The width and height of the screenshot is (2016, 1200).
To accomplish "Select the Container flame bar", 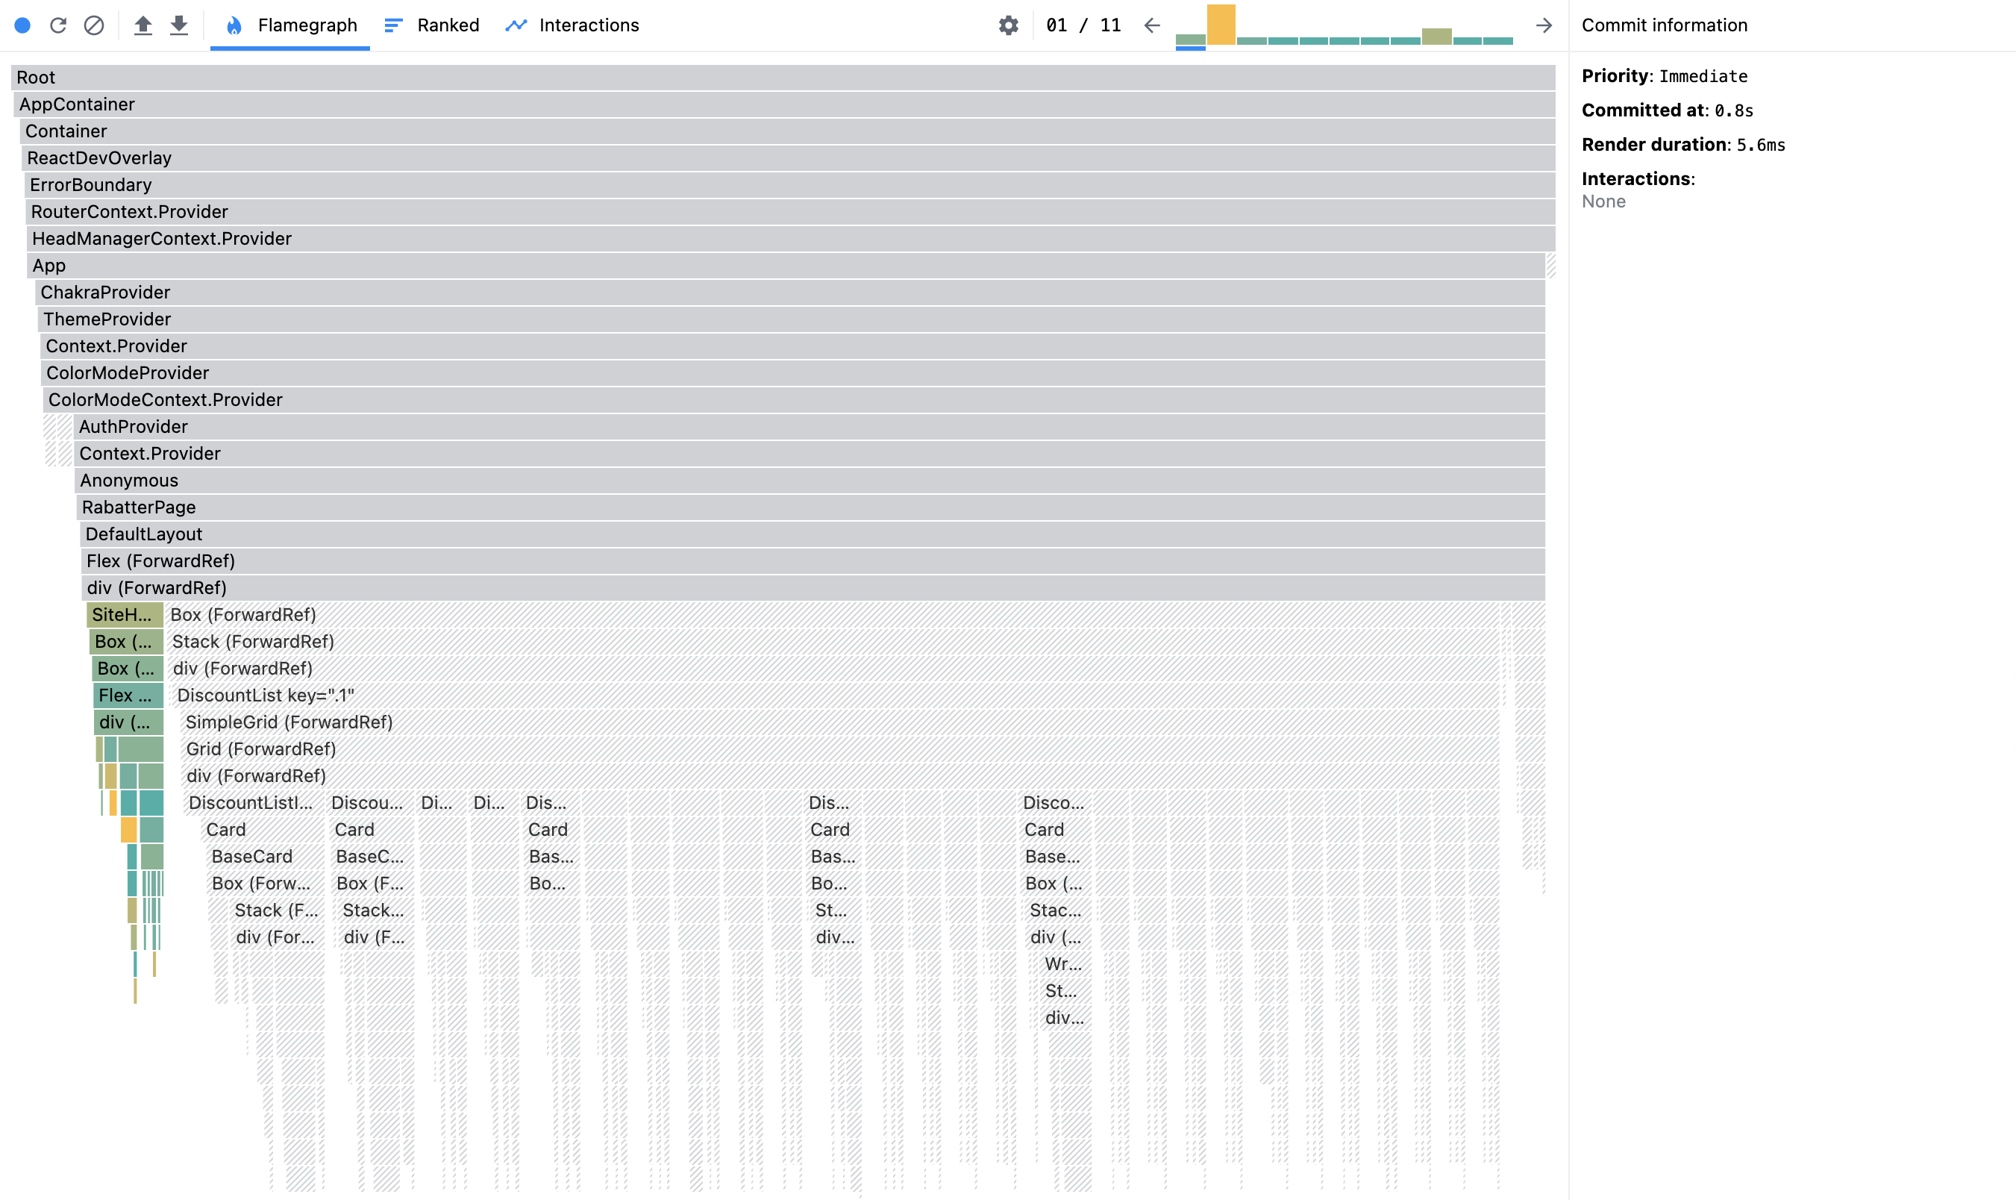I will pyautogui.click(x=787, y=131).
